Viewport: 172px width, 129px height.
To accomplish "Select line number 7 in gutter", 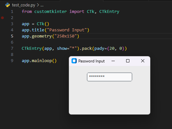I will [x=12, y=48].
